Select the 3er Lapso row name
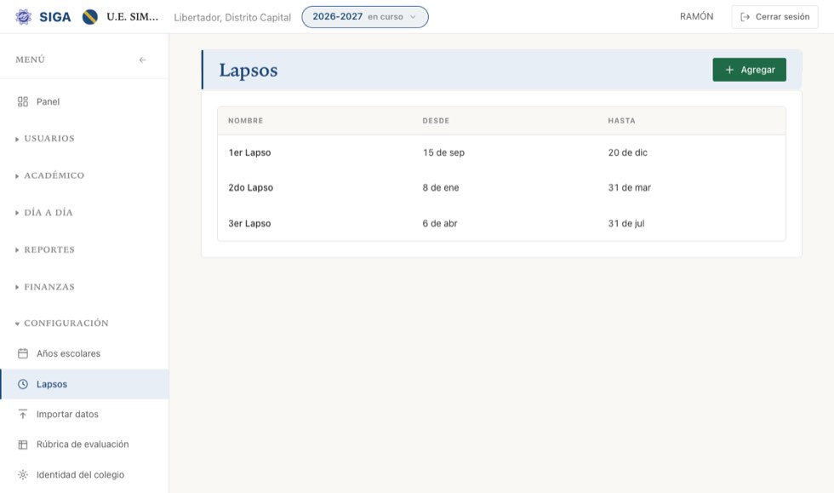The image size is (834, 493). (x=250, y=224)
